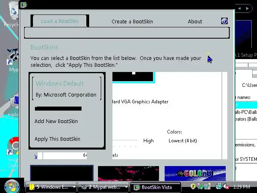Click the tray icon left of the network icon
Screen dimensions: 257x193
pyautogui.click(x=208, y=187)
